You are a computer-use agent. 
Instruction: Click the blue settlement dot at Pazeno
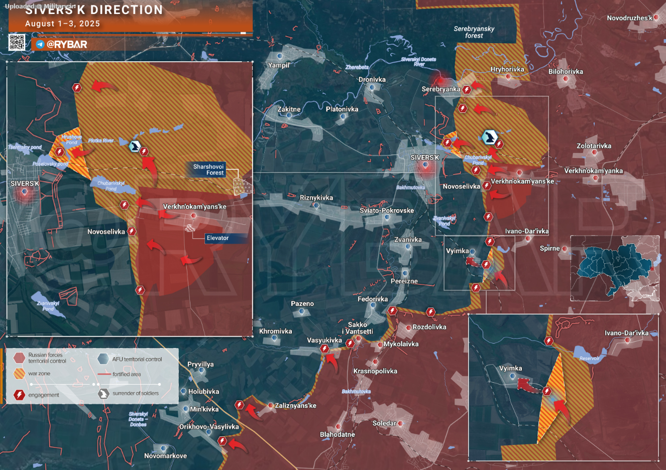(302, 311)
